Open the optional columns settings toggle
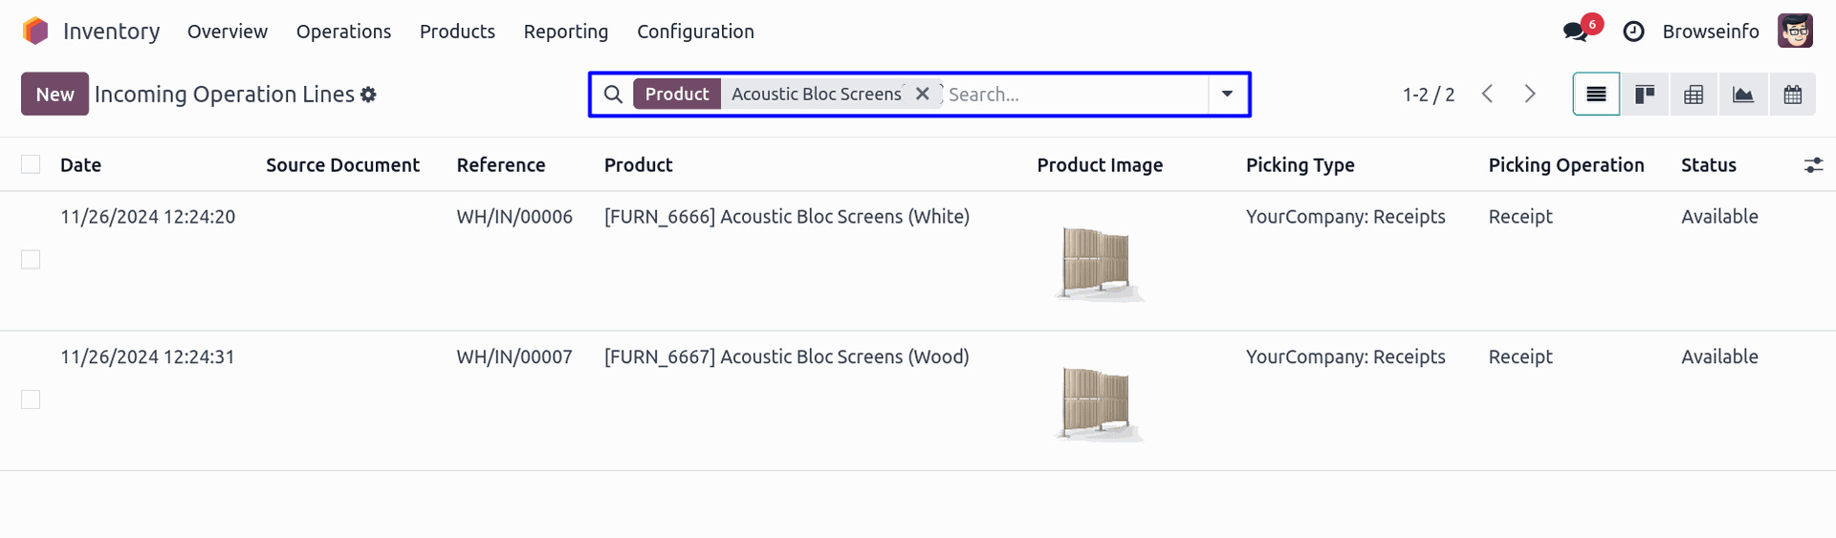Screen dimensions: 1836x538 [x=1813, y=165]
